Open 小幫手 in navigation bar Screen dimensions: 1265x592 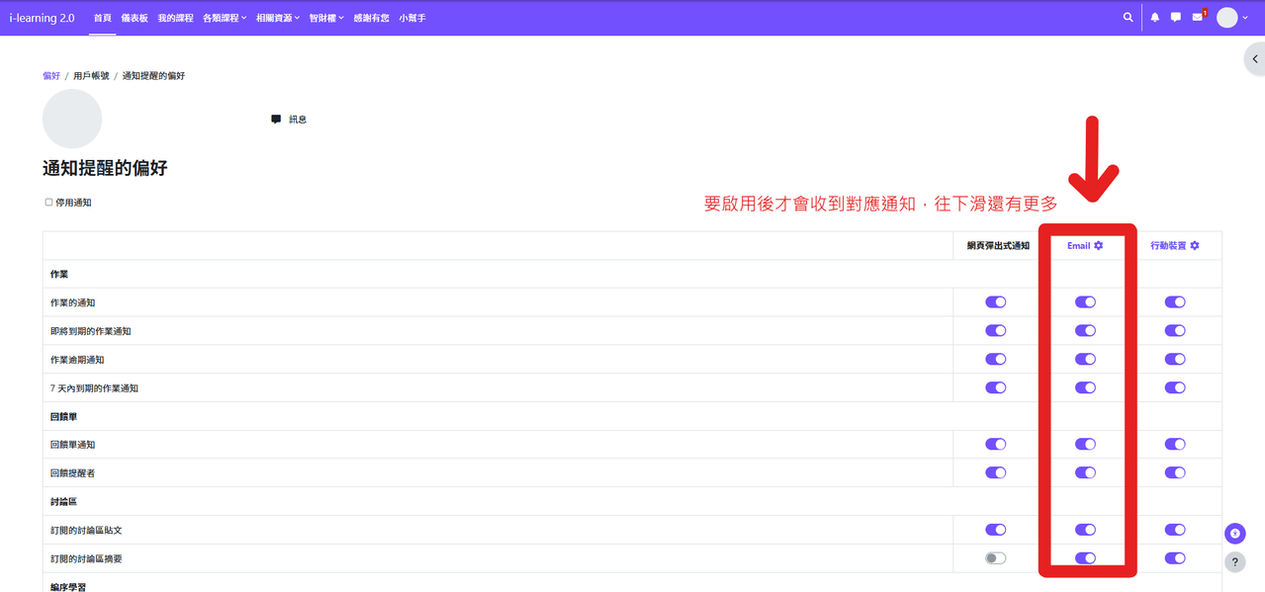[412, 18]
